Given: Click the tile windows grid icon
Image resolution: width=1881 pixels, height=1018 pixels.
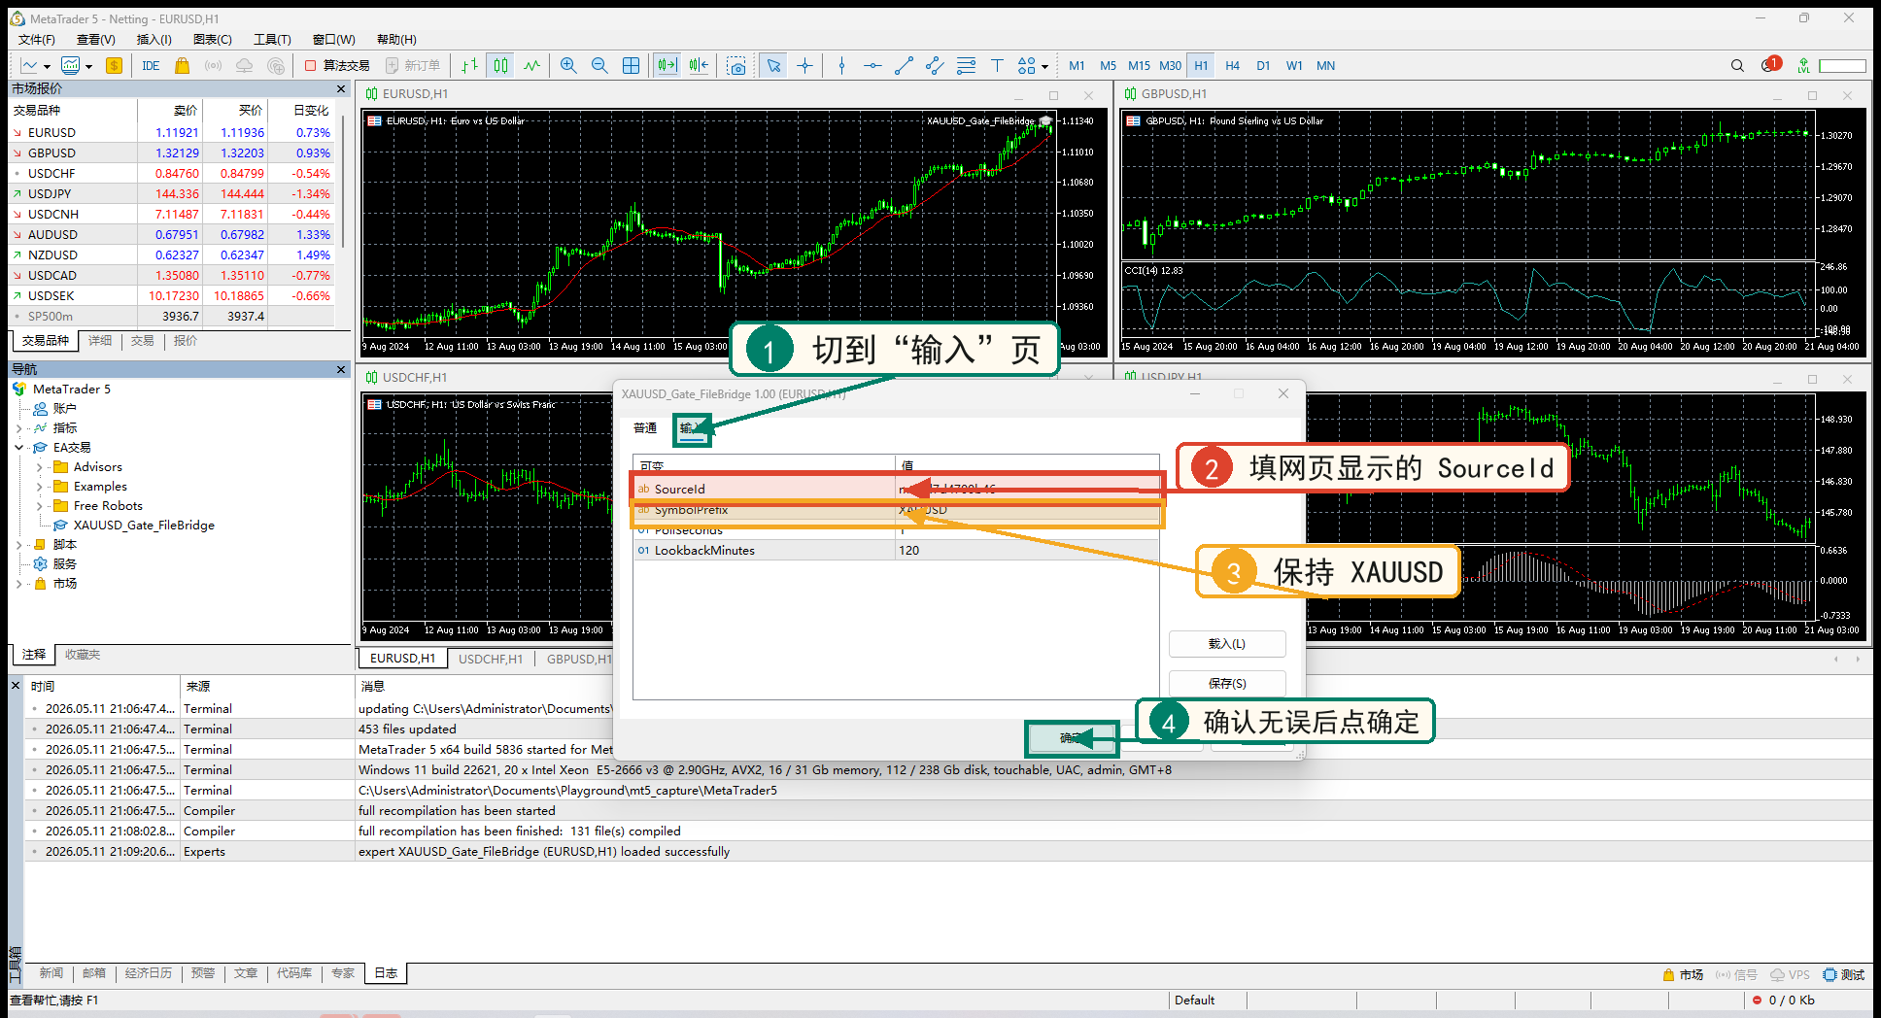Looking at the screenshot, I should [x=631, y=65].
